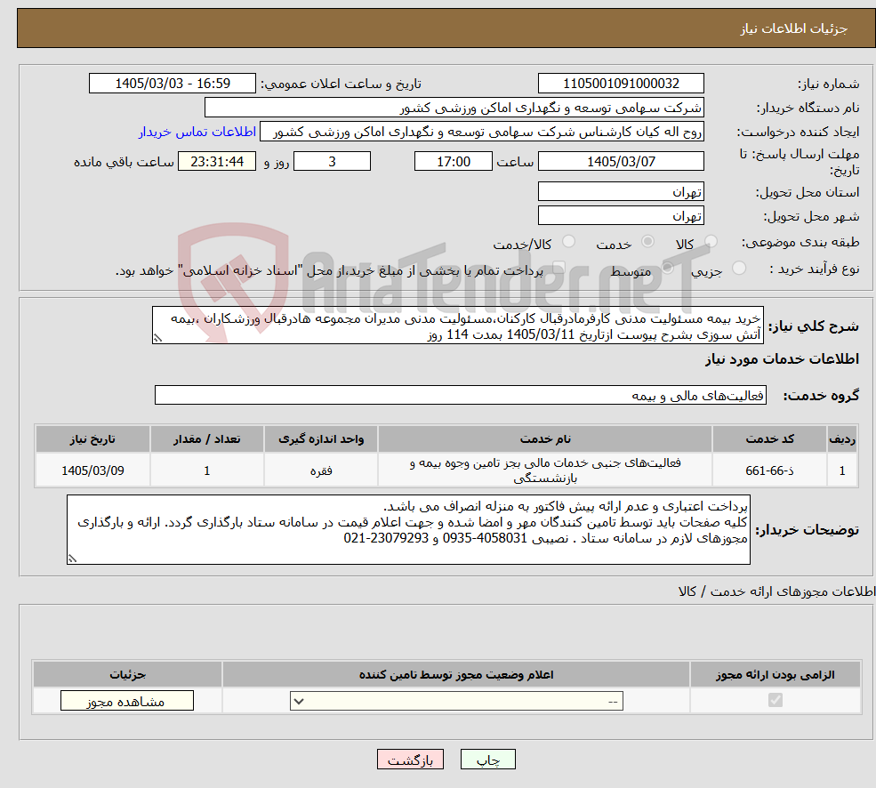Click the delivery city field تهران

click(x=621, y=216)
